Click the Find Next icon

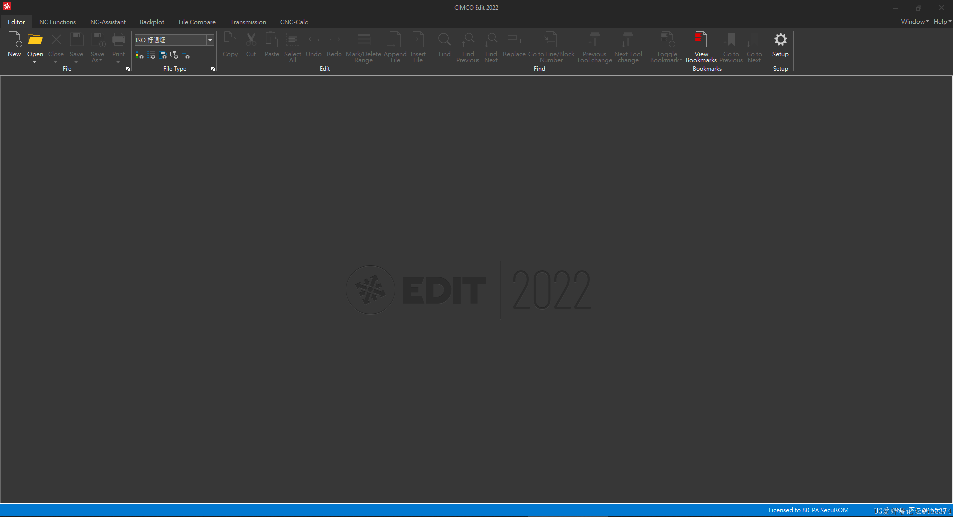click(491, 40)
